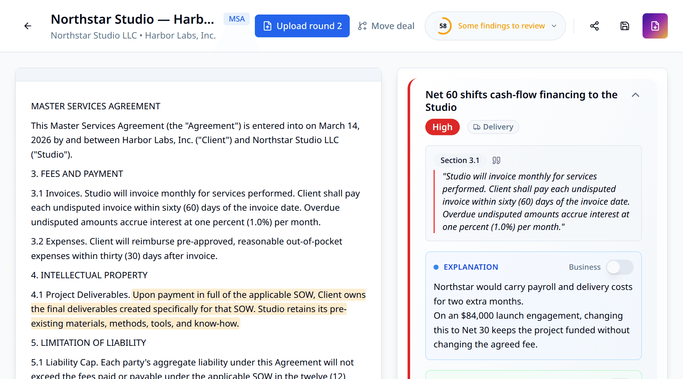Collapse the Net 60 finding card

coord(636,95)
